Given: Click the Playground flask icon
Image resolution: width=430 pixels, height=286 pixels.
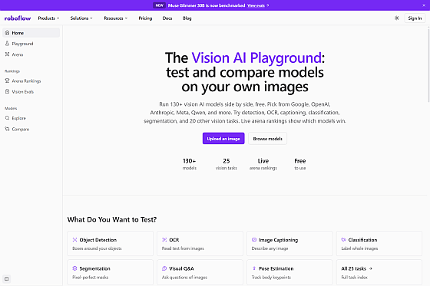Looking at the screenshot, I should (8, 44).
